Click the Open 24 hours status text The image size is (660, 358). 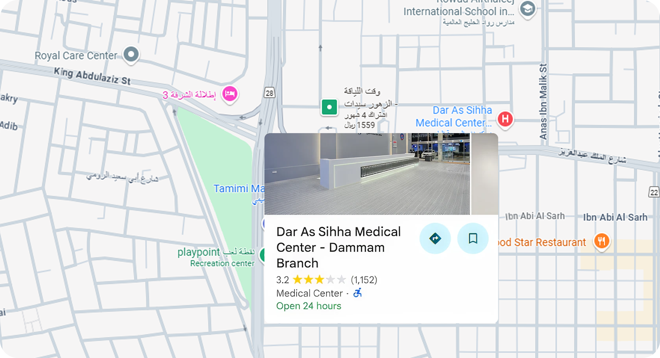pos(309,306)
